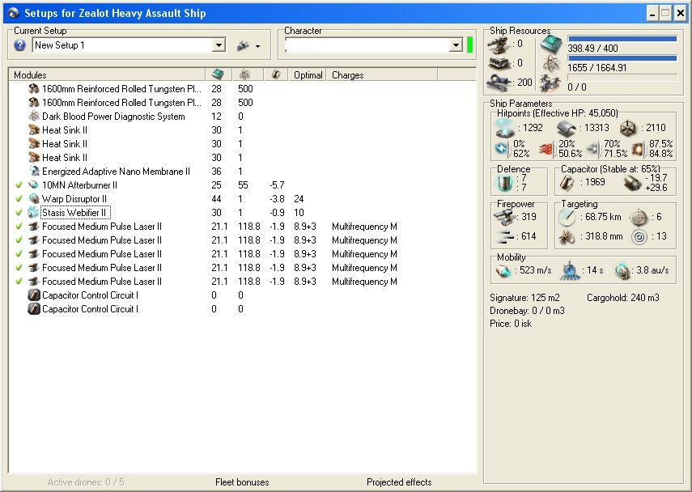Click the turret DPS icon showing 319

[x=504, y=218]
